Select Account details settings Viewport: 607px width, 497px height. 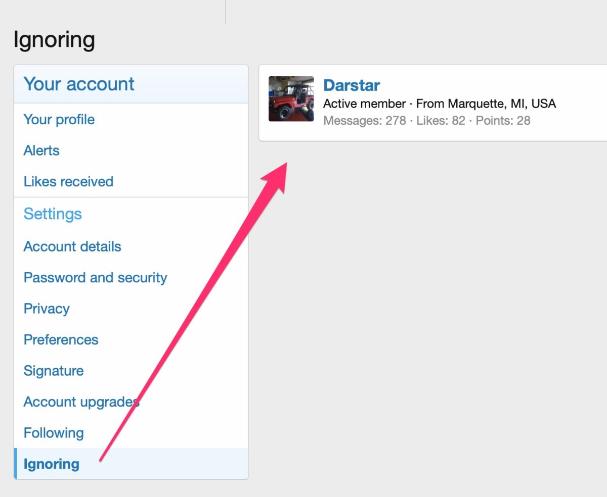pyautogui.click(x=72, y=246)
